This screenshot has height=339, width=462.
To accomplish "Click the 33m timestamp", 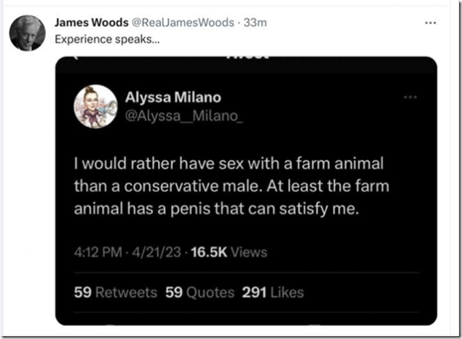I will pyautogui.click(x=256, y=22).
